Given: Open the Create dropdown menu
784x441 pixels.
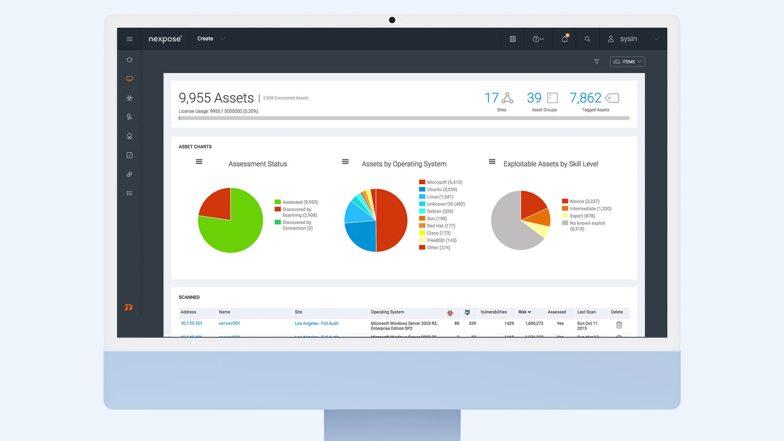Looking at the screenshot, I should click(x=211, y=38).
